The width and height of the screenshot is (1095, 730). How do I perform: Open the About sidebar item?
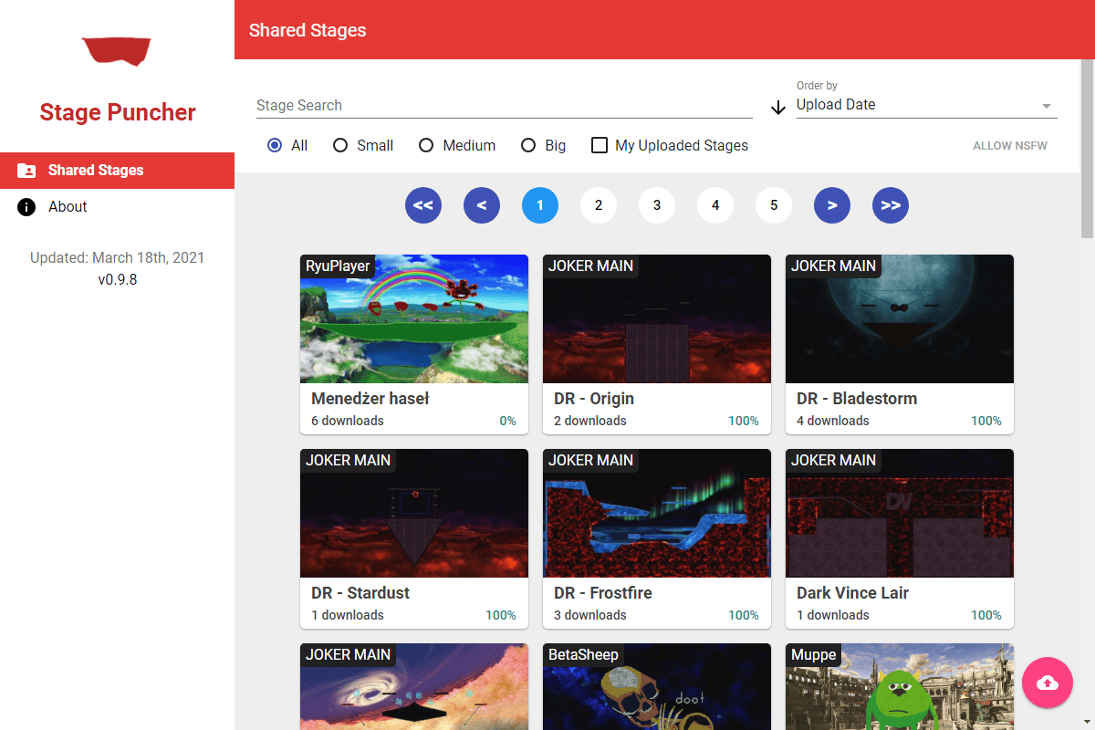[68, 207]
